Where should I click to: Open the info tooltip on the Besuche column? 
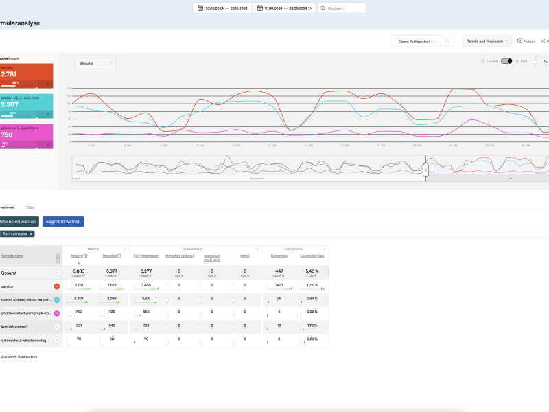click(x=84, y=256)
